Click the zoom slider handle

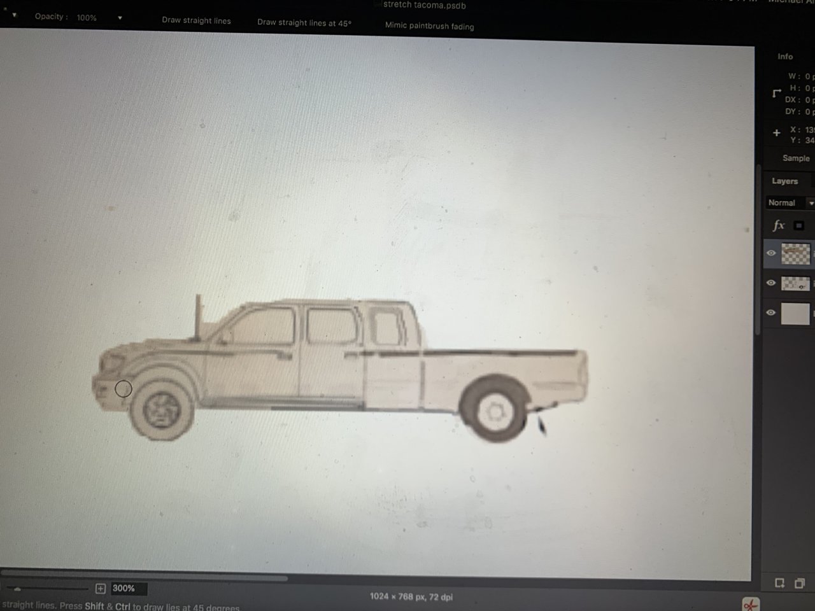click(17, 589)
